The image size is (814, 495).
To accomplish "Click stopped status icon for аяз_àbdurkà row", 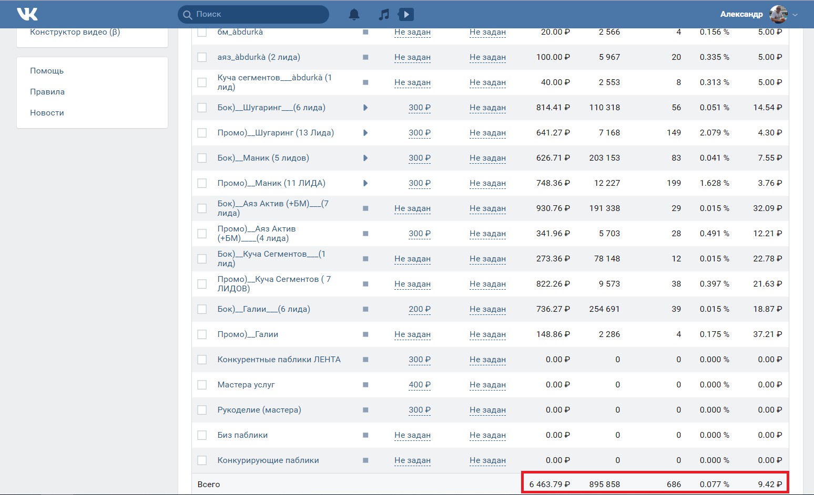I will click(x=365, y=57).
